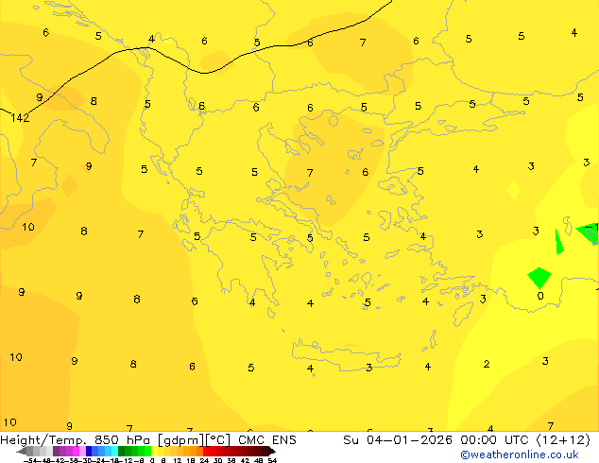This screenshot has width=599, height=463.
Task: Select the map title 'Height/Temp. 850 hPa'
Action: pos(76,440)
